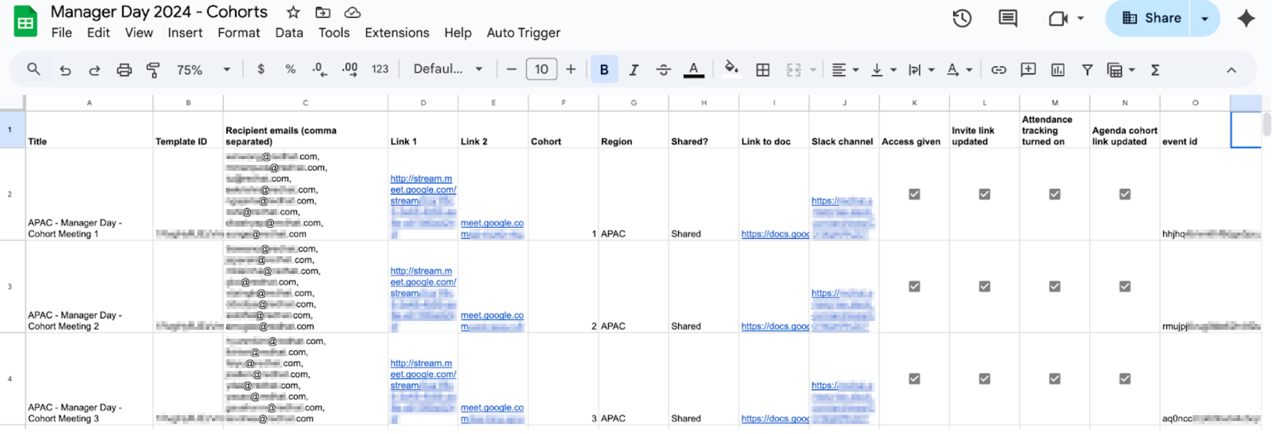
Task: Pick a text color
Action: (x=693, y=70)
